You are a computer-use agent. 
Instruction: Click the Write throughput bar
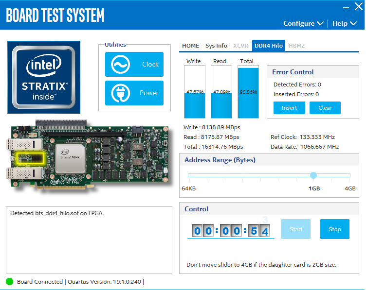(x=195, y=92)
